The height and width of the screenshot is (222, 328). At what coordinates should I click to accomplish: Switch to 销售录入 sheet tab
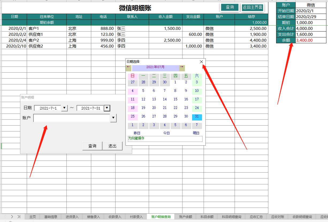click(93, 217)
